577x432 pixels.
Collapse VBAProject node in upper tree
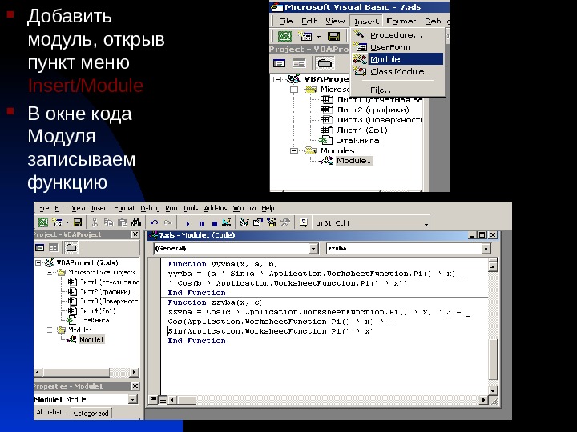coord(277,79)
